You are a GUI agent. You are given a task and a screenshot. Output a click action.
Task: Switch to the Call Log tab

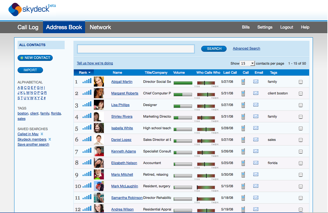[28, 27]
